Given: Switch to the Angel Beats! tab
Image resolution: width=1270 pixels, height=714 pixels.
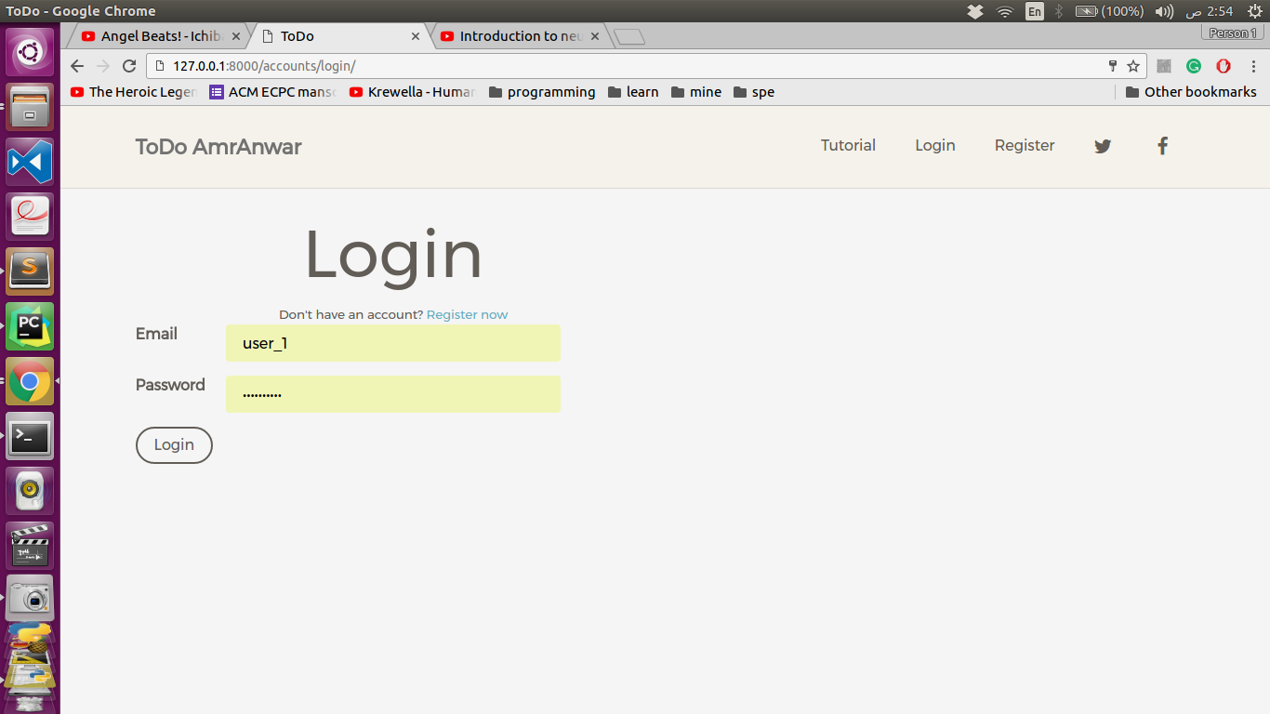Looking at the screenshot, I should 153,35.
